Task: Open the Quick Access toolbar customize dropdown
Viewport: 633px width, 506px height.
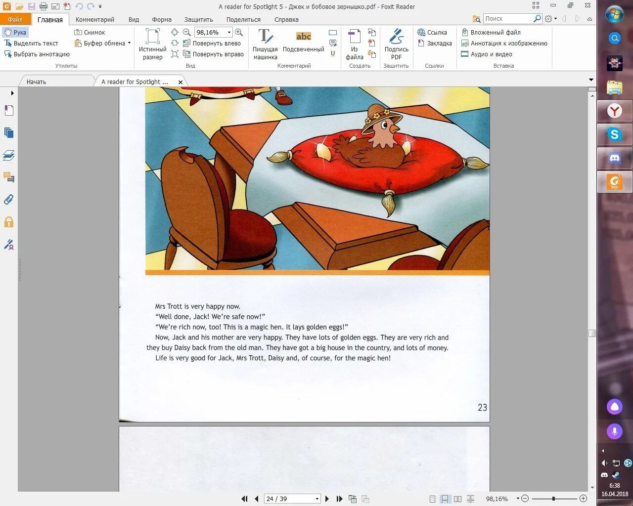Action: click(100, 6)
